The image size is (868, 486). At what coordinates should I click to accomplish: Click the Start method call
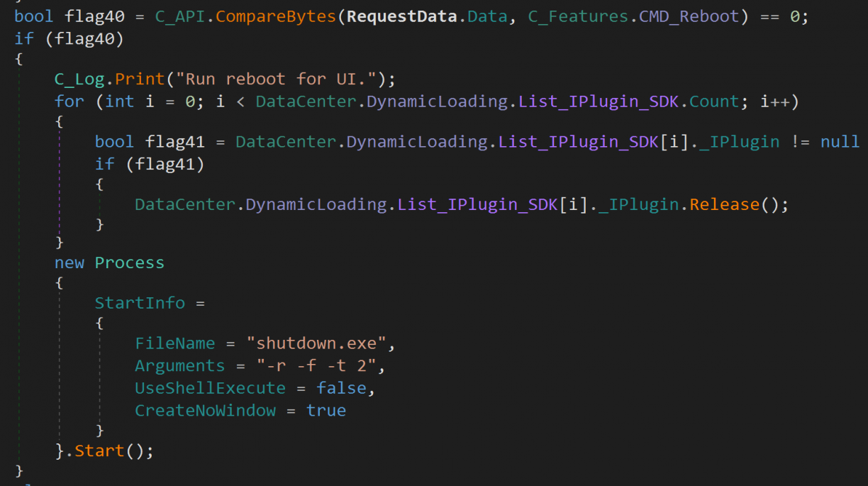[x=99, y=451]
